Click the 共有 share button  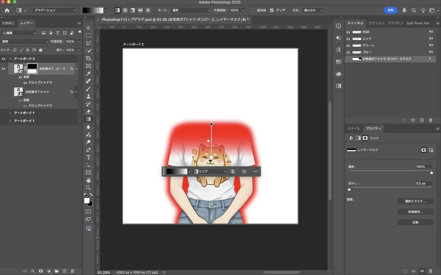pos(390,10)
